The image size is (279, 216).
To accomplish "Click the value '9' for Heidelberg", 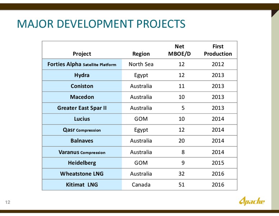I will tap(183, 163).
